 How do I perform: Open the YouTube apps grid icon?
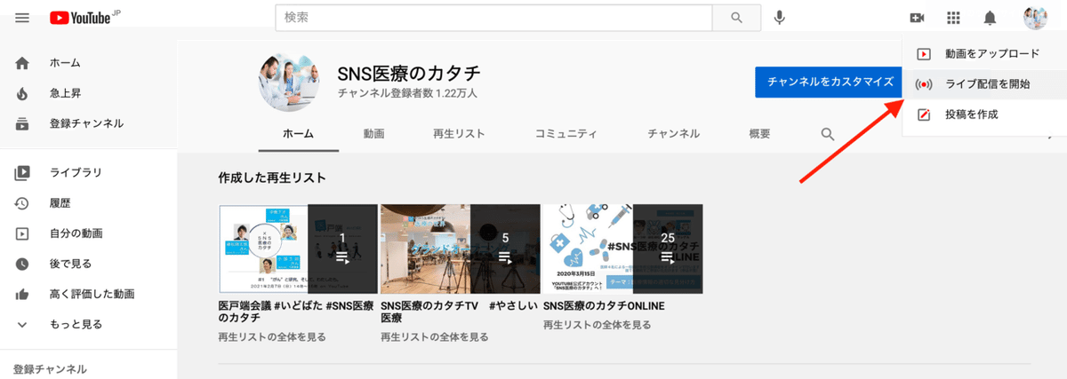point(954,18)
